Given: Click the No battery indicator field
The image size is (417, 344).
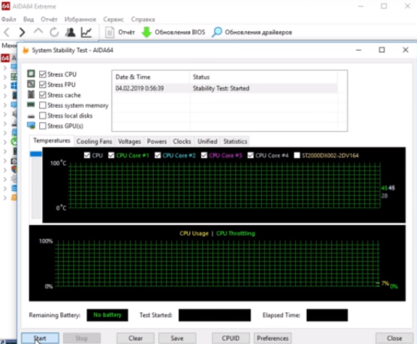Looking at the screenshot, I should pos(107,315).
